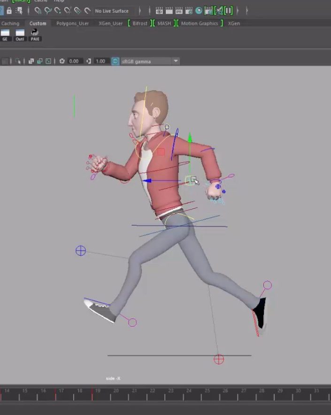Select the blue knee pole vector control
The width and height of the screenshot is (331, 415).
[81, 251]
